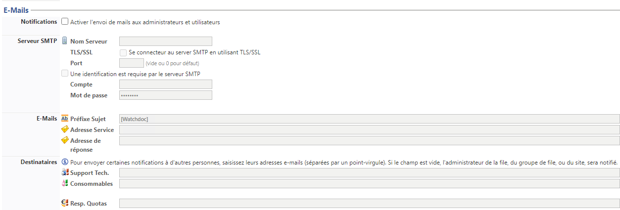This screenshot has width=620, height=210.
Task: Click the Support Tech. icon
Action: tap(64, 172)
